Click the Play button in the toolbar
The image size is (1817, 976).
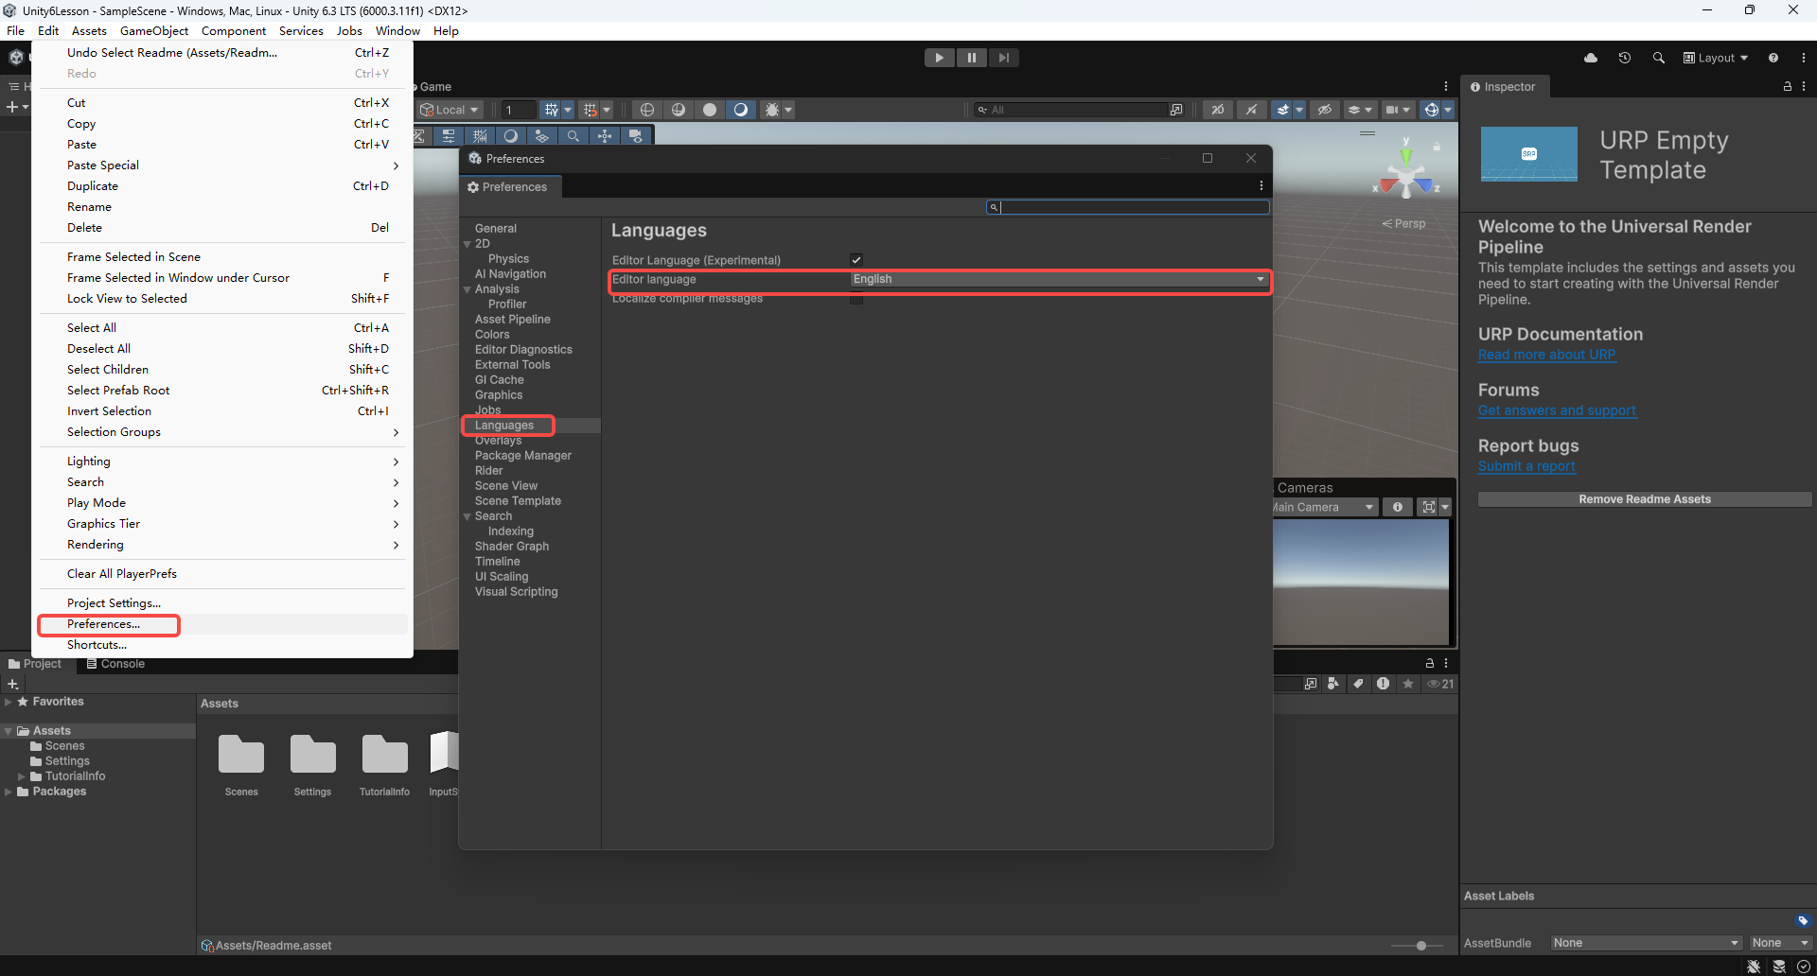coord(939,58)
